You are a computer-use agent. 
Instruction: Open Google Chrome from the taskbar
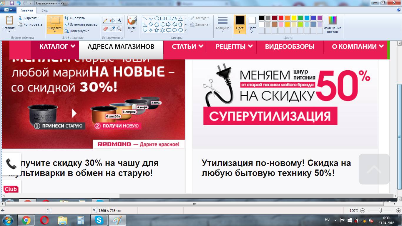pos(26,220)
